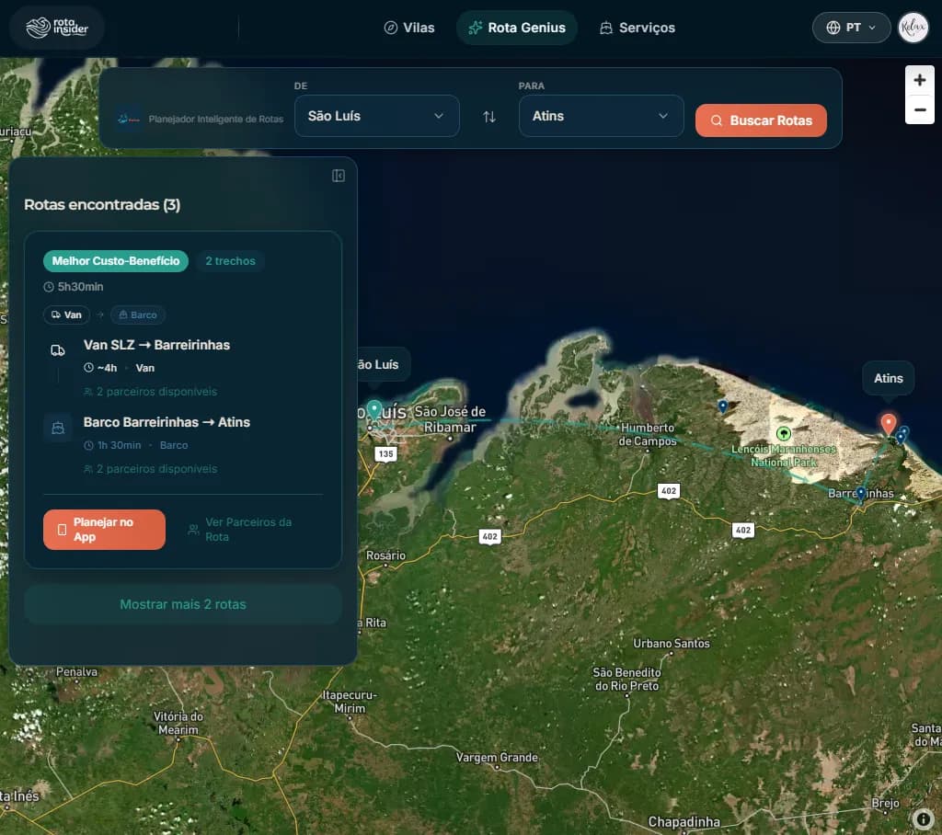Screen dimensions: 942x835
Task: Click the collapse panel icon on Rotas encontradas
Action: tap(339, 175)
